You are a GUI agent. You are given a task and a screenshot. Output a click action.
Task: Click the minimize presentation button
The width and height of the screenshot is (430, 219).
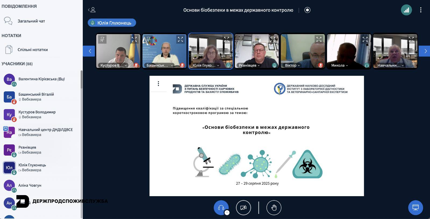[x=415, y=208]
